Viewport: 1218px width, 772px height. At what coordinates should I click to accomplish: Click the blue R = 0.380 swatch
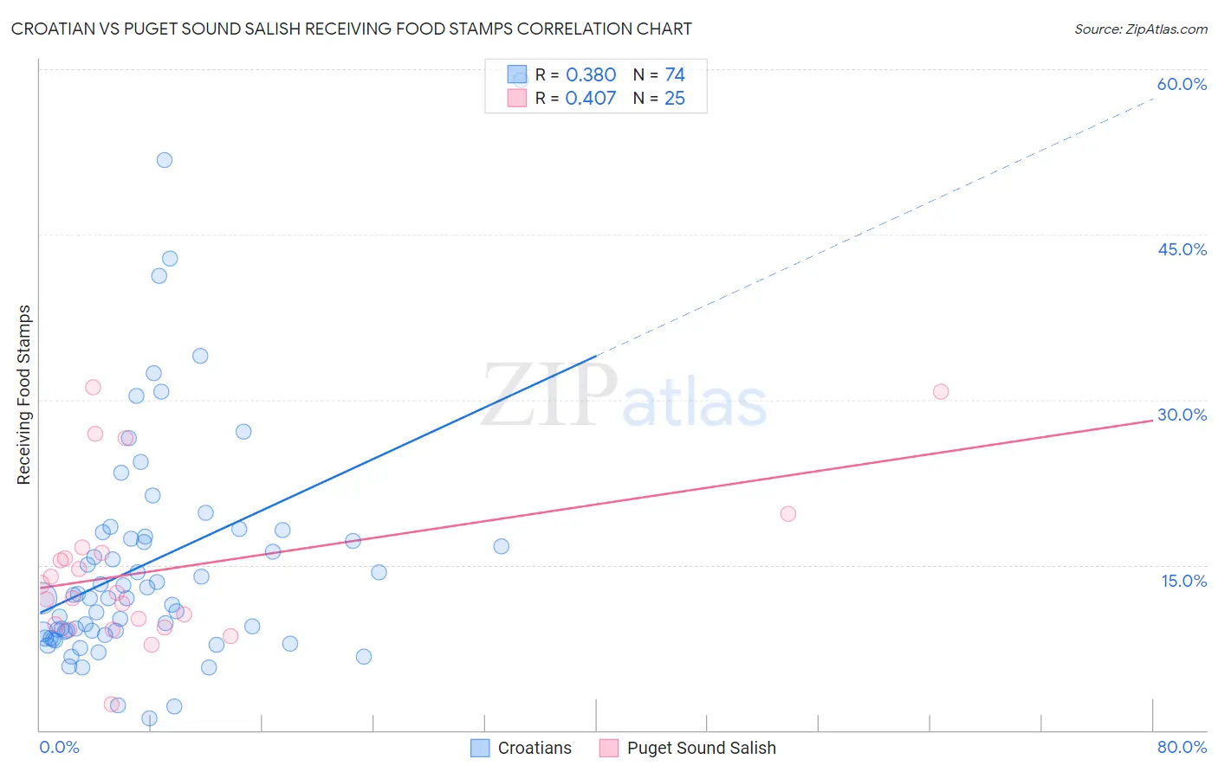tap(517, 74)
